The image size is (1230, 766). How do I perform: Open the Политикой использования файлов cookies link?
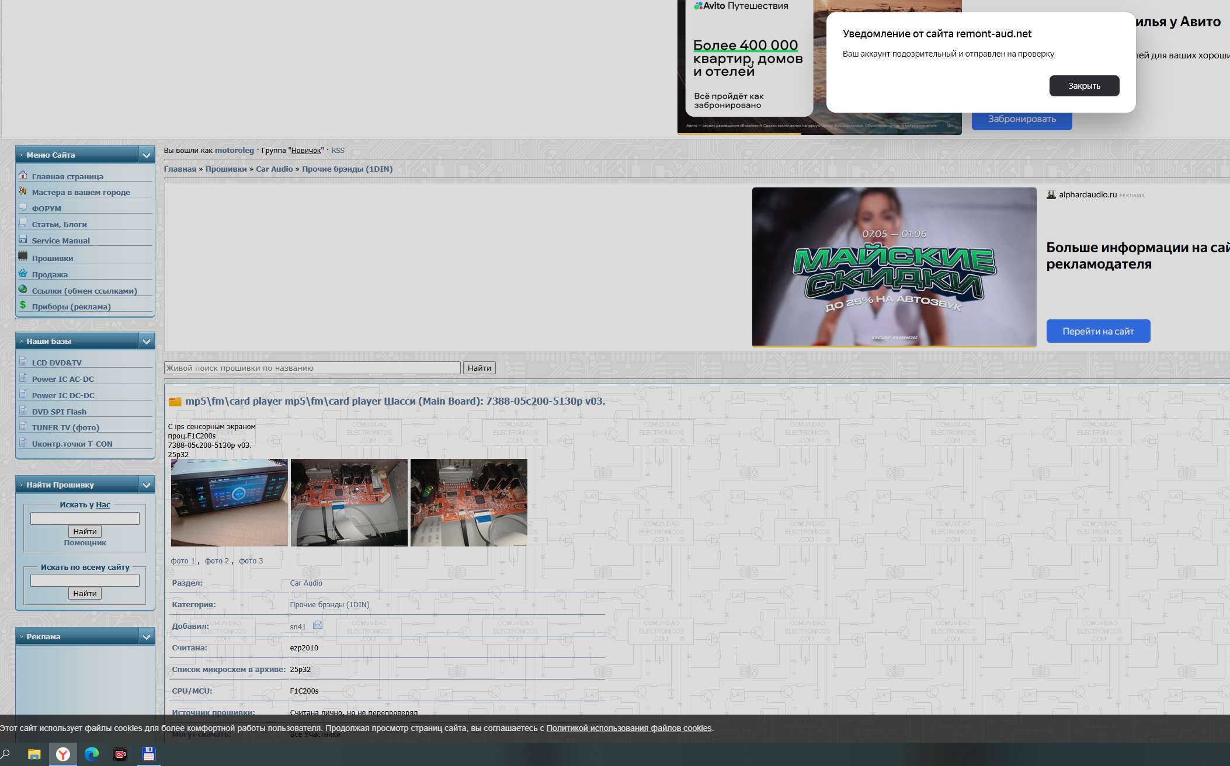[628, 728]
